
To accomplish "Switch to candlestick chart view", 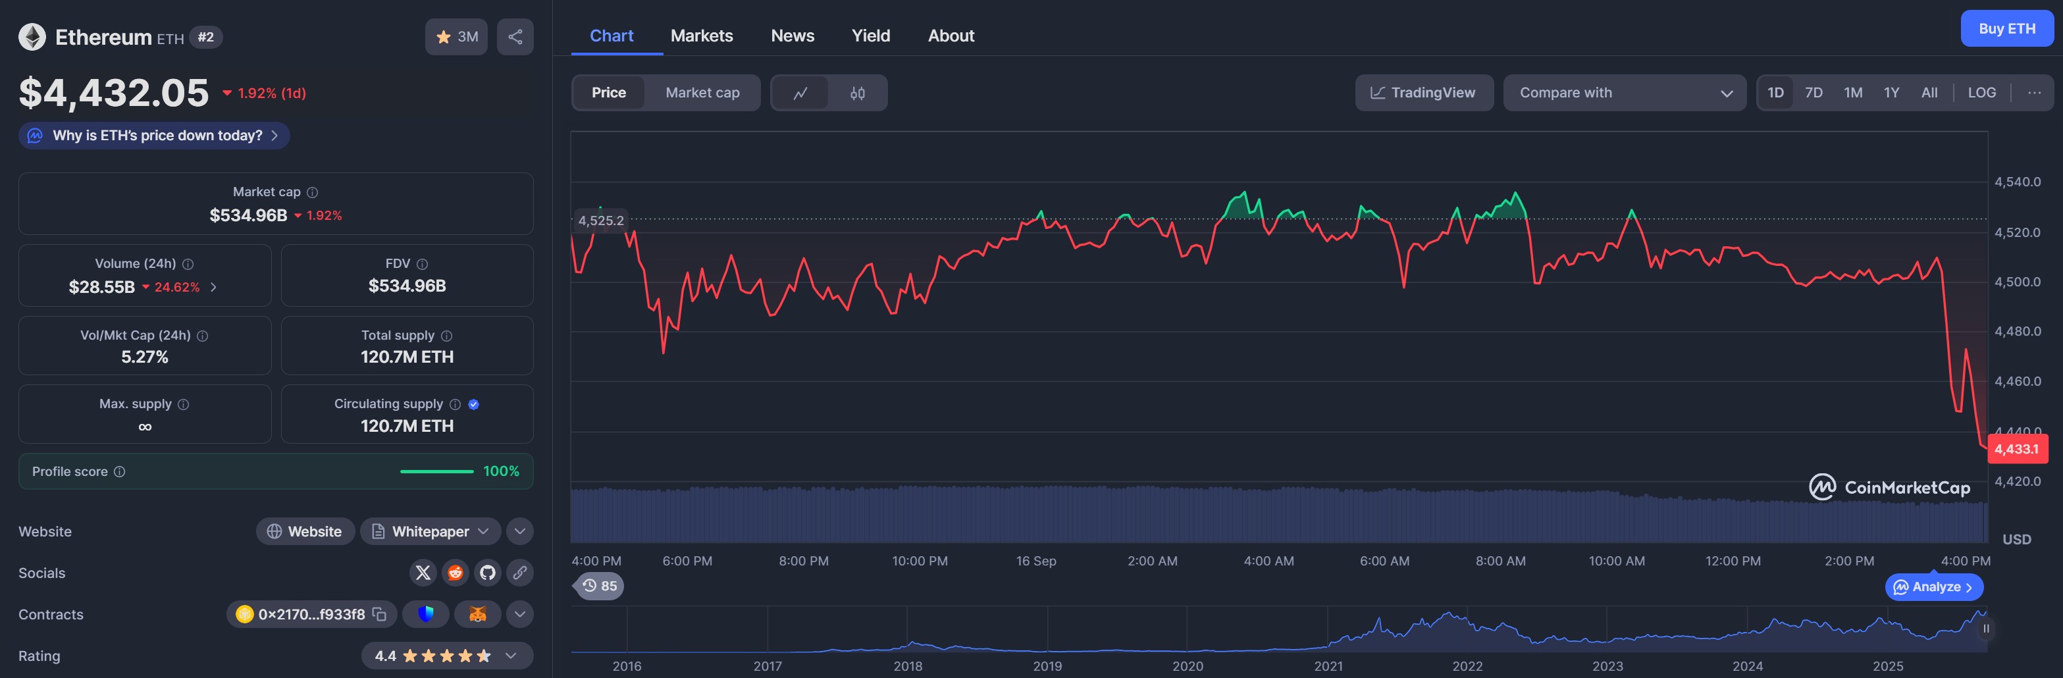I will [x=857, y=93].
